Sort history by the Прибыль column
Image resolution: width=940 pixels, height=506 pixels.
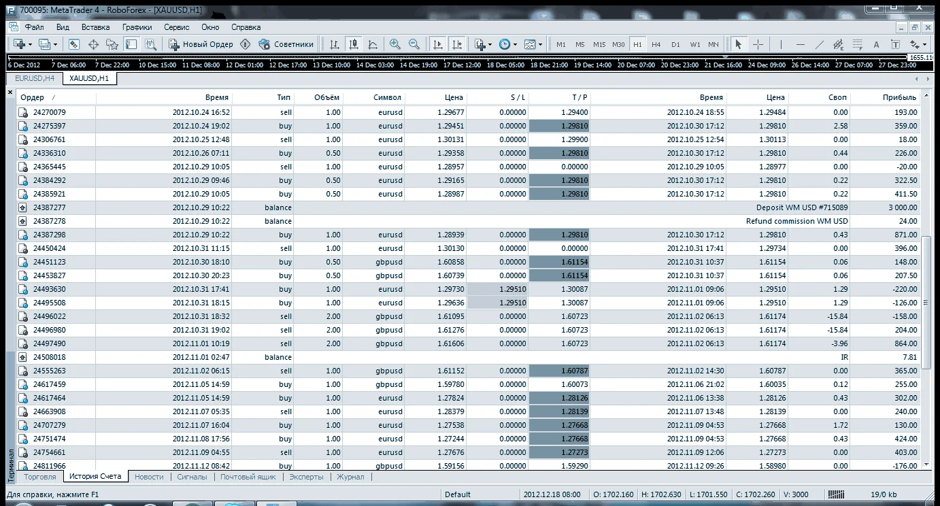click(x=899, y=97)
